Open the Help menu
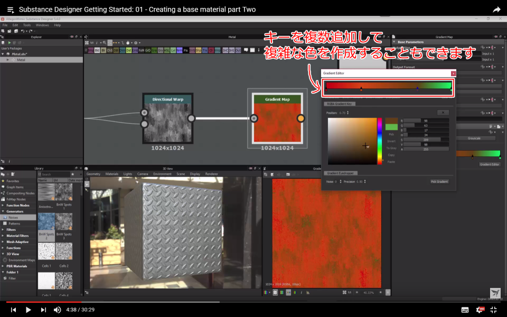 [x=57, y=25]
